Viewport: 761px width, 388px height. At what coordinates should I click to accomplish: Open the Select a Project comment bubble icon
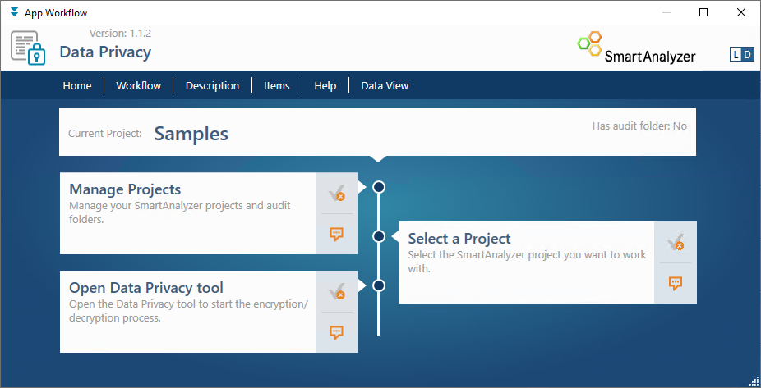coord(675,283)
